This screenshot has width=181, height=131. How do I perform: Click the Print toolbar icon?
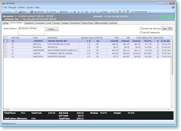(x=63, y=12)
